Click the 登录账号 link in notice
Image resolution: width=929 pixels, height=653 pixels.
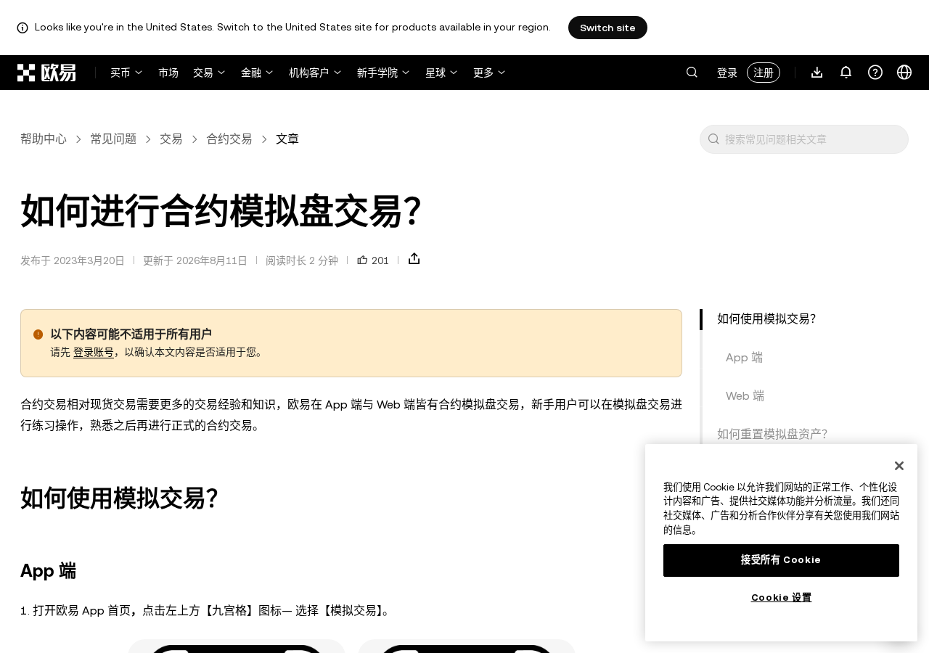tap(94, 352)
